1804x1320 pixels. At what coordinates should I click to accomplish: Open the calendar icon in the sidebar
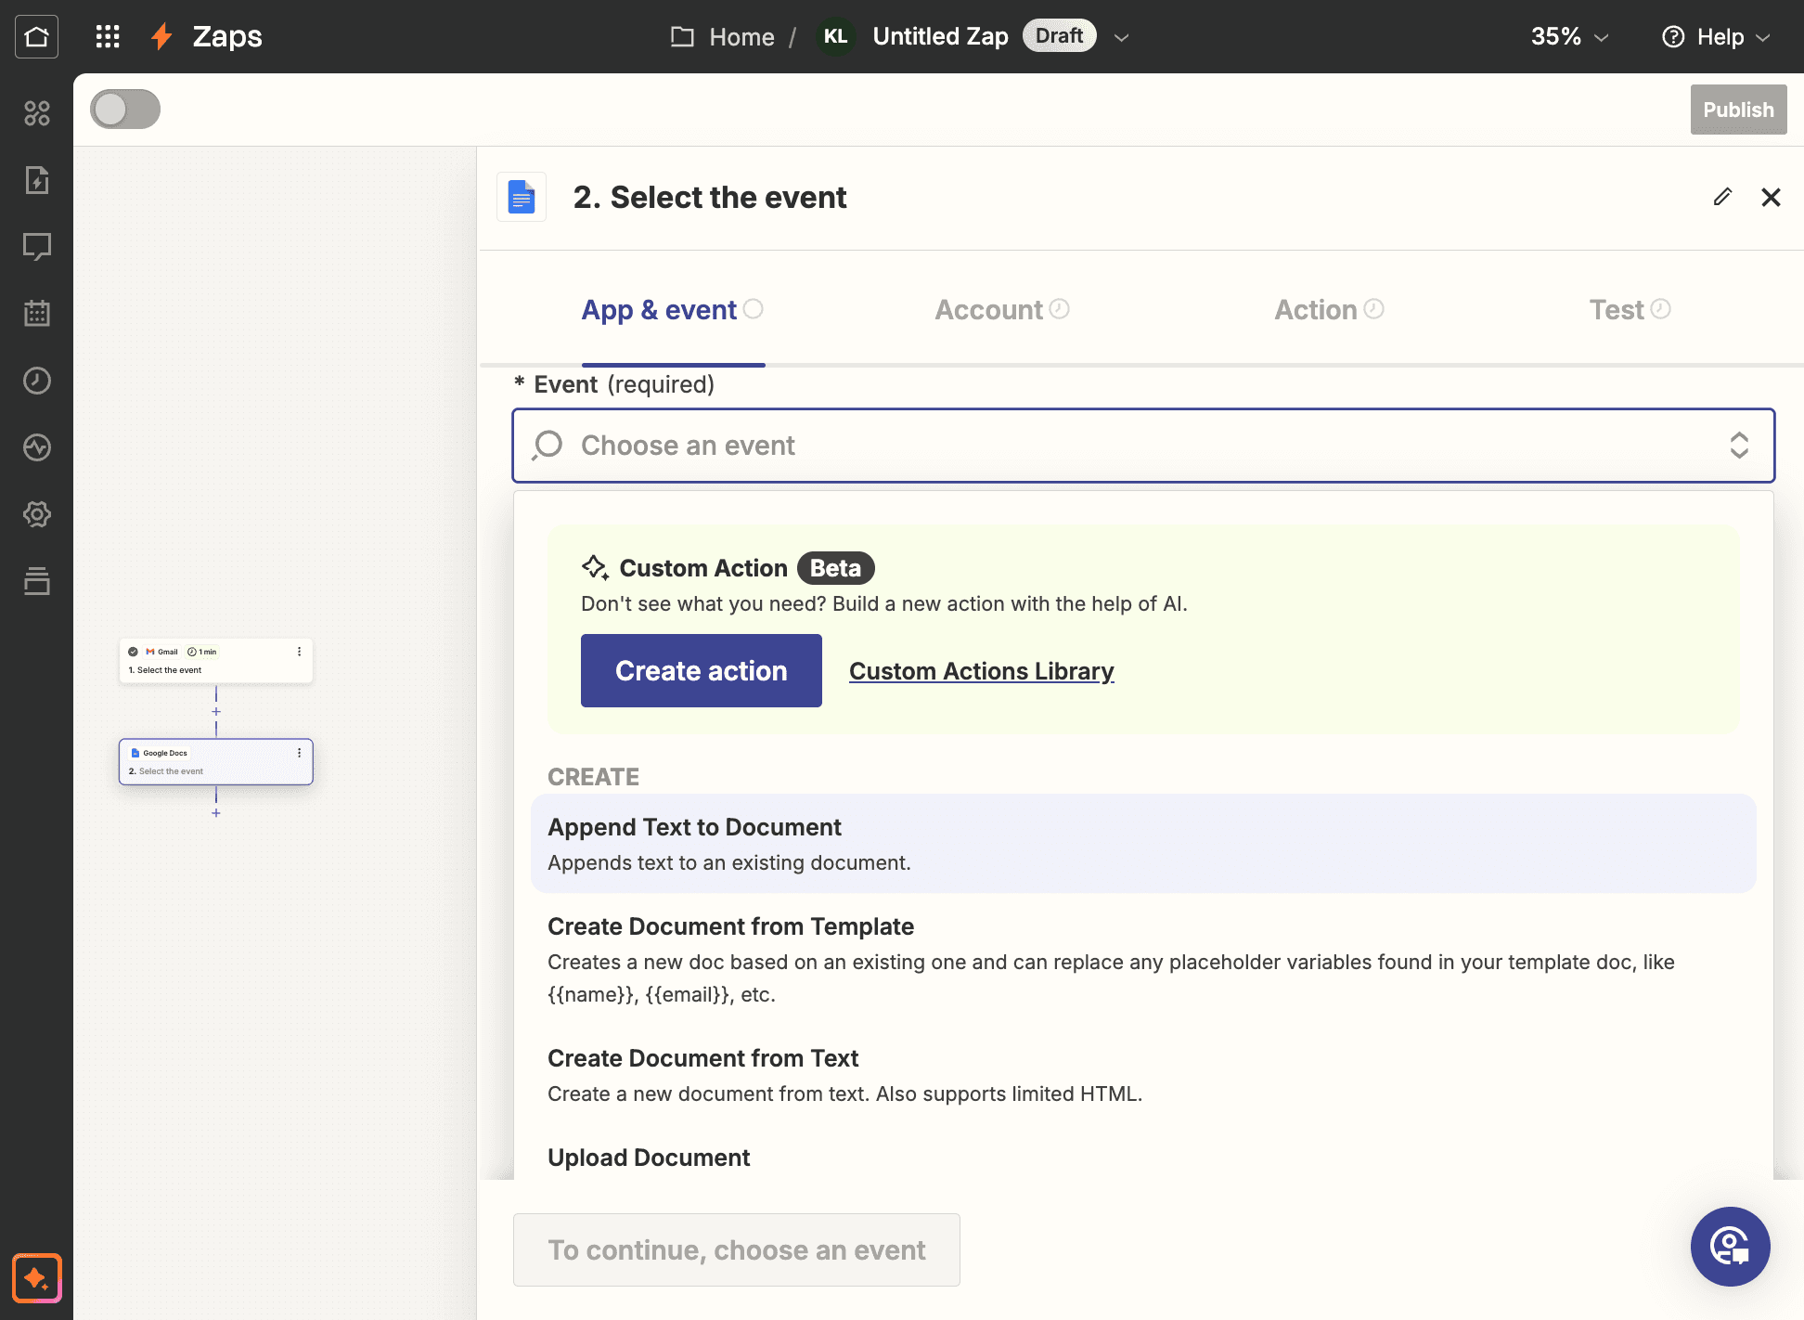(37, 314)
